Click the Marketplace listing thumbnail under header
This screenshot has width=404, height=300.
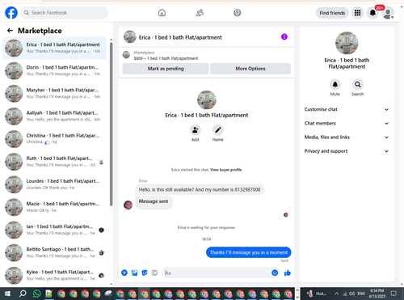coord(126,55)
